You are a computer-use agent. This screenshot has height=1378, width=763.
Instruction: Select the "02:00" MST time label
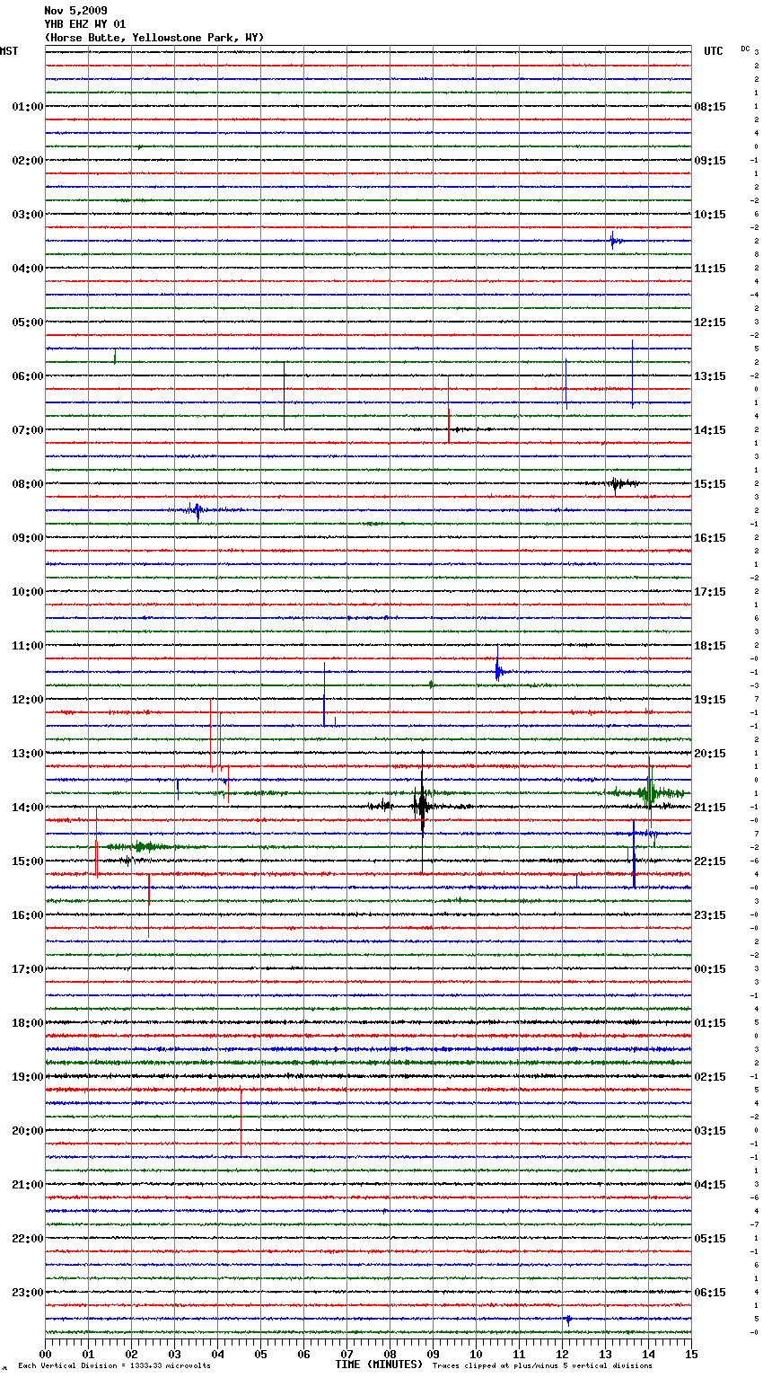(28, 161)
